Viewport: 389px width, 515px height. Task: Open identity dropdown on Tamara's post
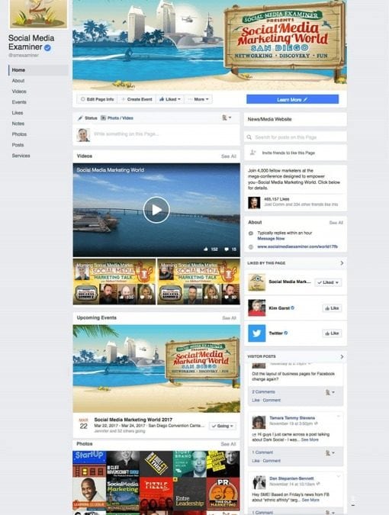pyautogui.click(x=330, y=453)
